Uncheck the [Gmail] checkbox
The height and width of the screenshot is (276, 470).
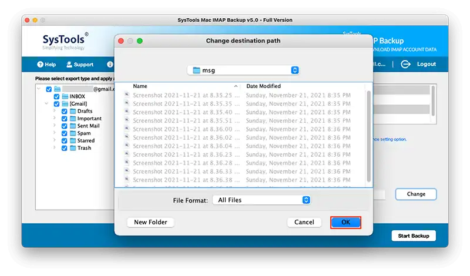point(56,104)
